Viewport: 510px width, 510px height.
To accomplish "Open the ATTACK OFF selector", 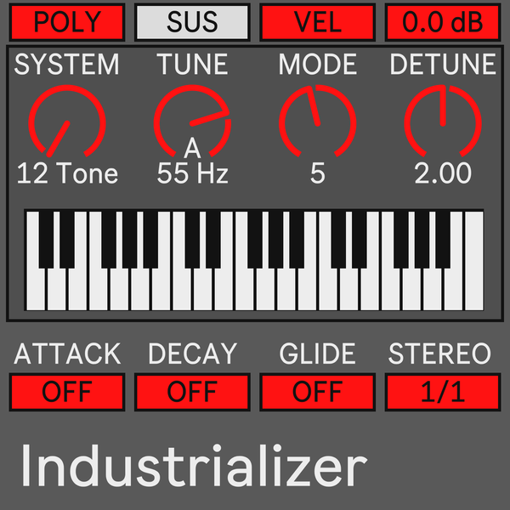I will pos(67,392).
